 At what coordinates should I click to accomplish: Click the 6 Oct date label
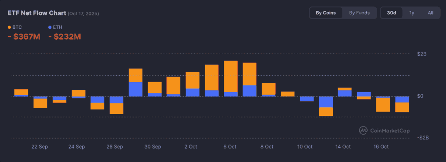click(230, 147)
